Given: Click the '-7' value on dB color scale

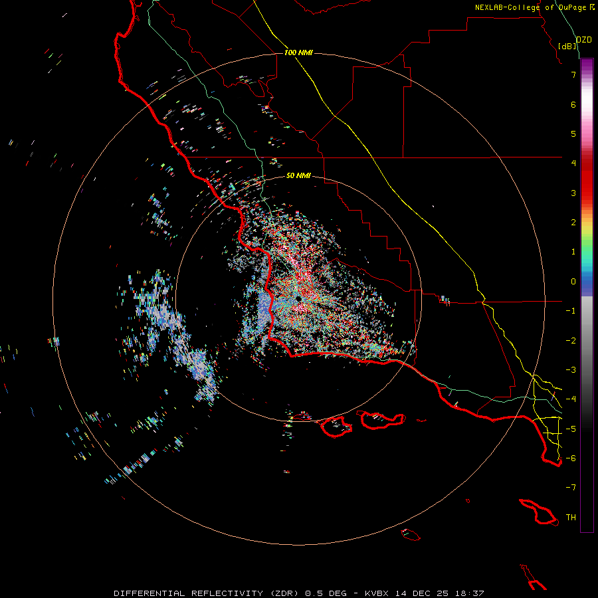Looking at the screenshot, I should tap(571, 488).
